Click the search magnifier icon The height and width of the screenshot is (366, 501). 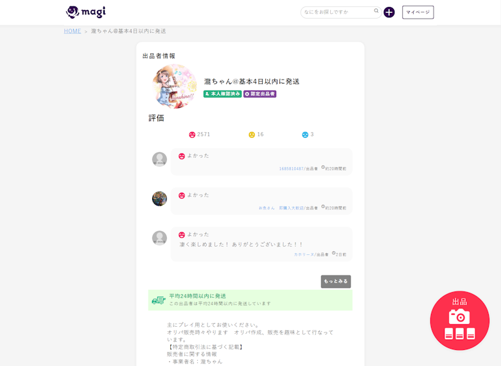pos(376,11)
